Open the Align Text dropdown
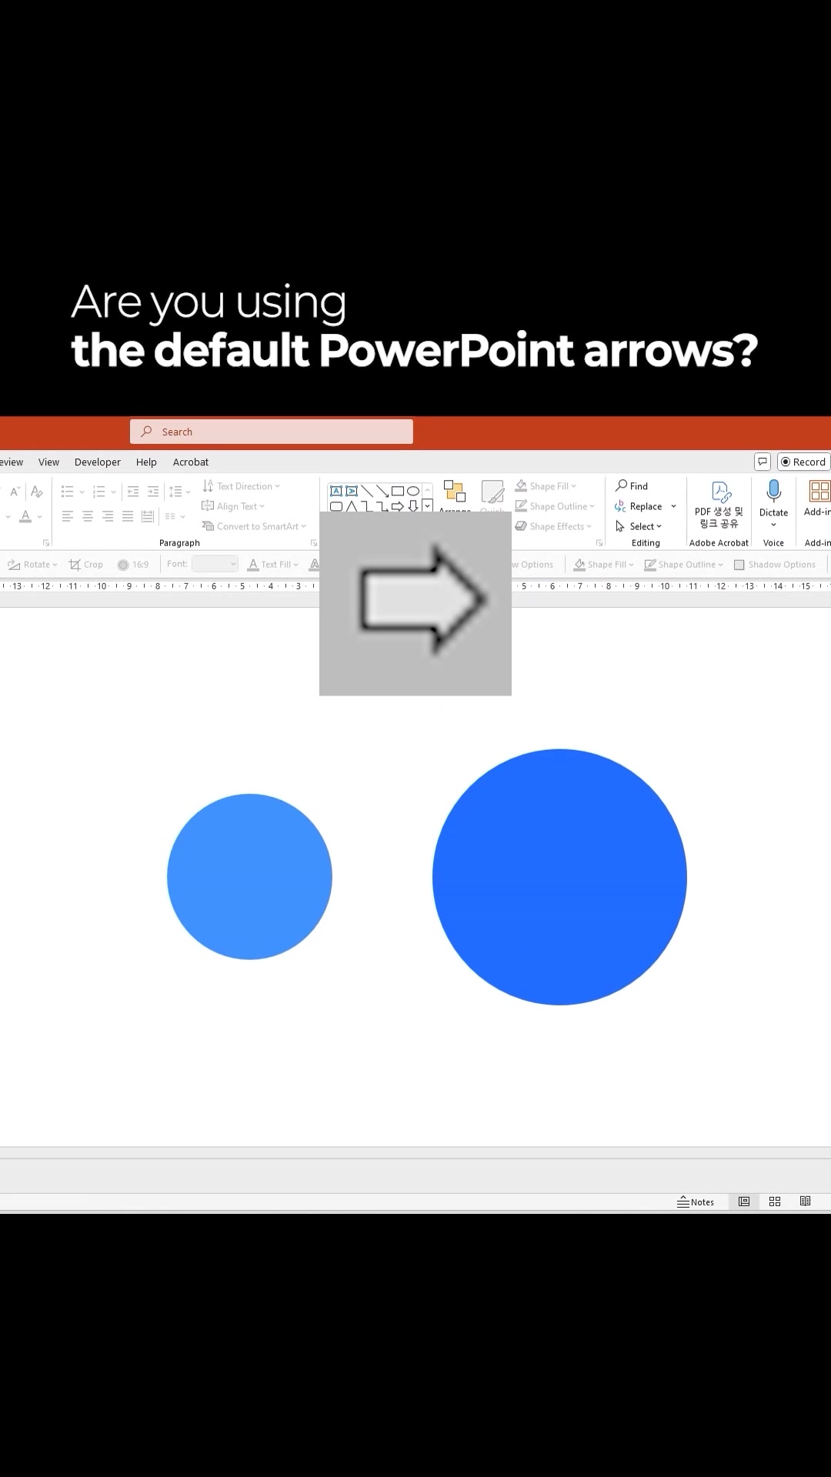831x1477 pixels. 233,506
